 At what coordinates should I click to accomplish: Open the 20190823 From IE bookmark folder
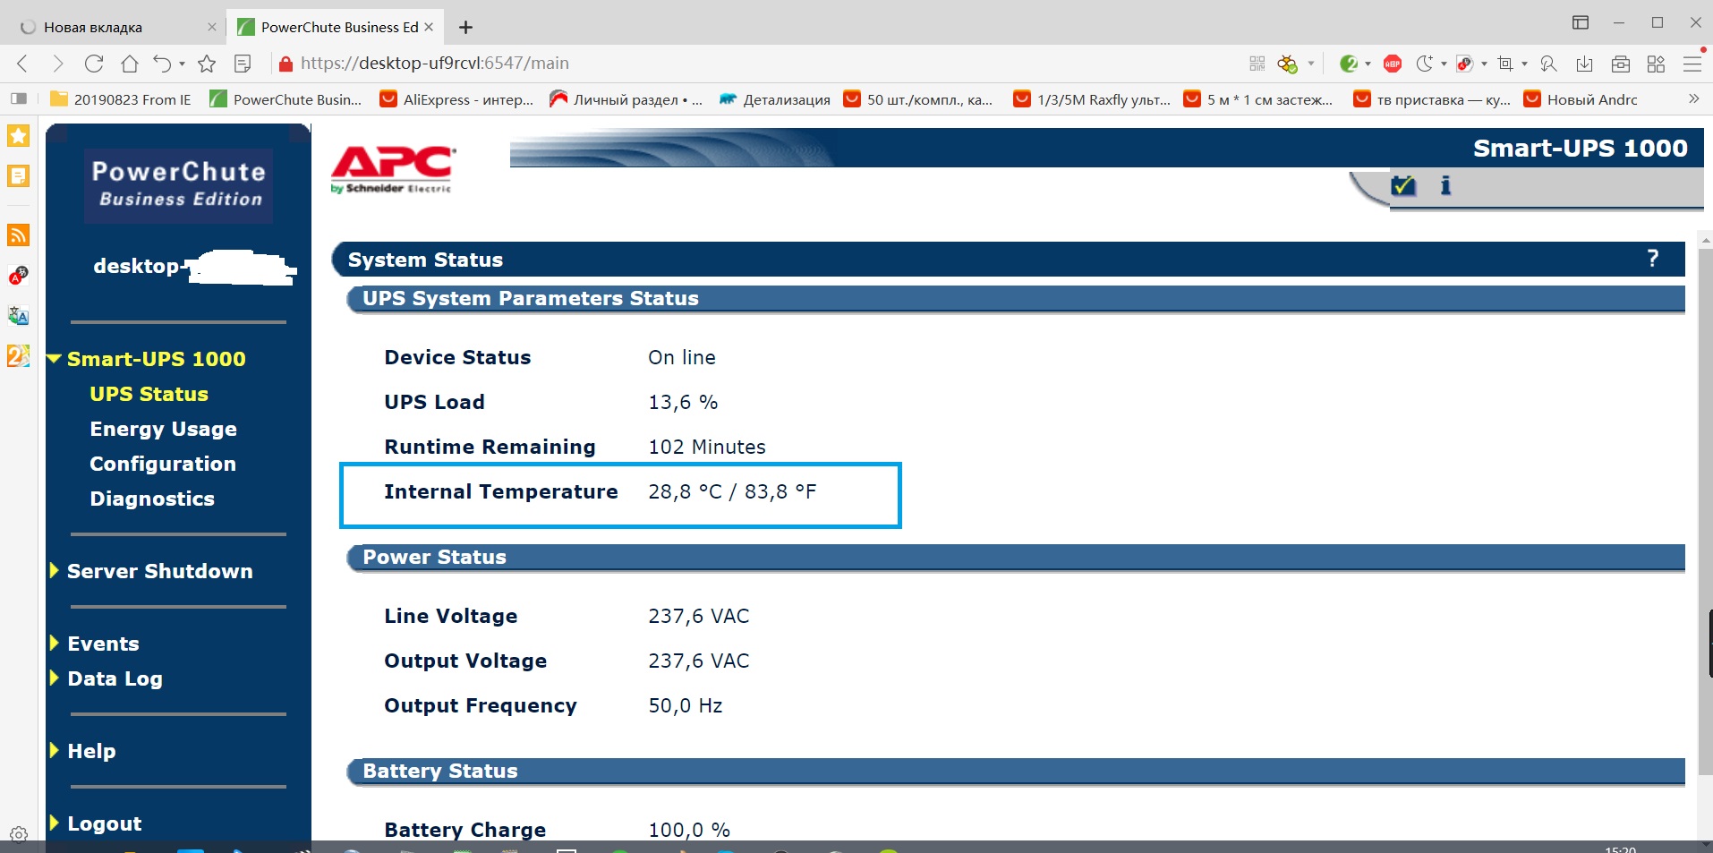pos(121,99)
